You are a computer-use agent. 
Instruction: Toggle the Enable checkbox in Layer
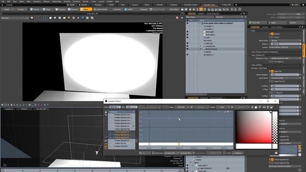pos(272,34)
